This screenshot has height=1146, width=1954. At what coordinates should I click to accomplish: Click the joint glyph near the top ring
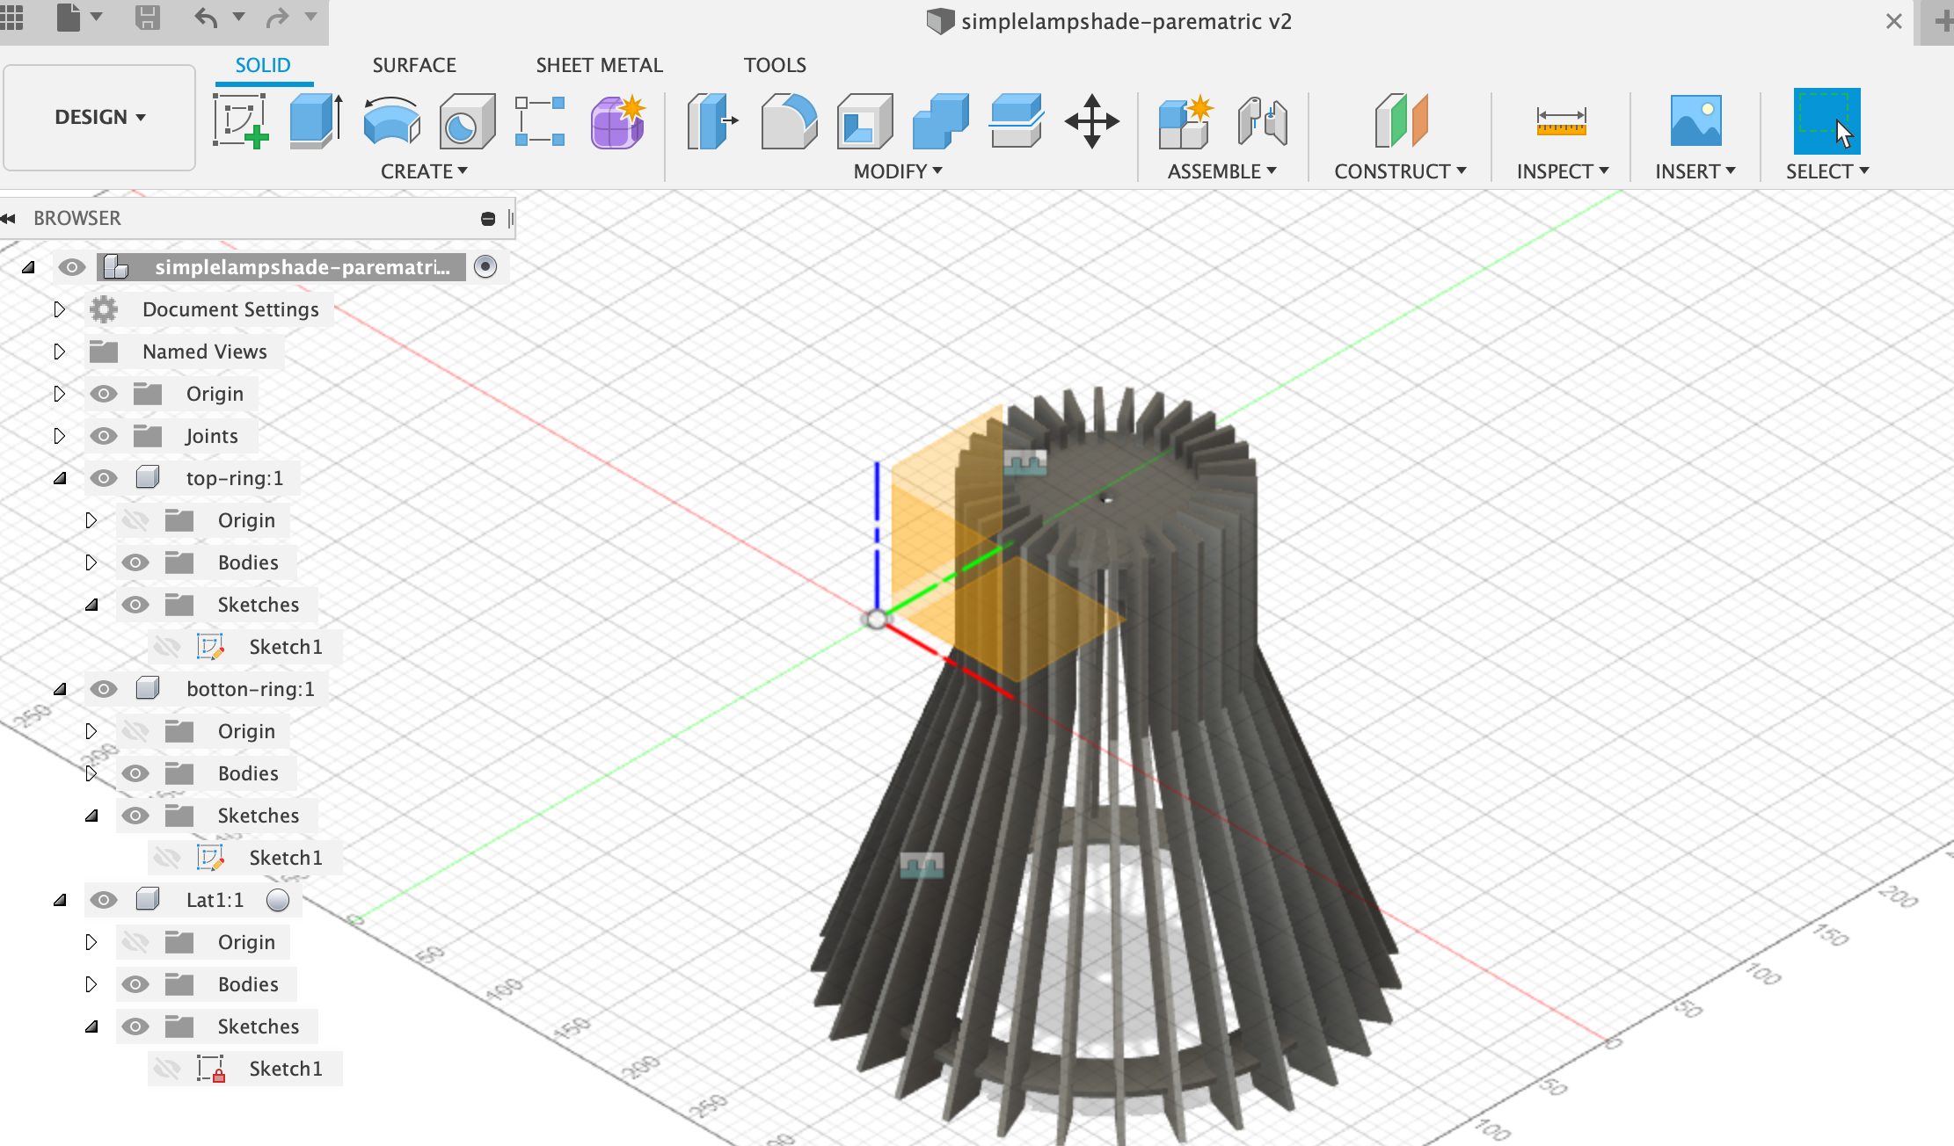[1025, 462]
